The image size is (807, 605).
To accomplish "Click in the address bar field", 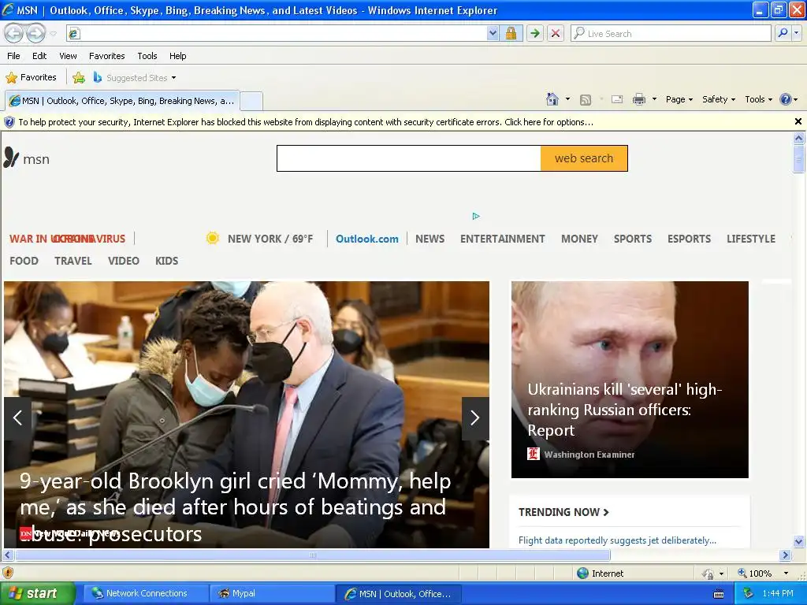I will 283,33.
